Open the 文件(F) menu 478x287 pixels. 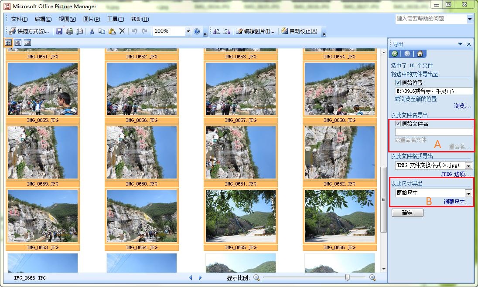pyautogui.click(x=19, y=19)
